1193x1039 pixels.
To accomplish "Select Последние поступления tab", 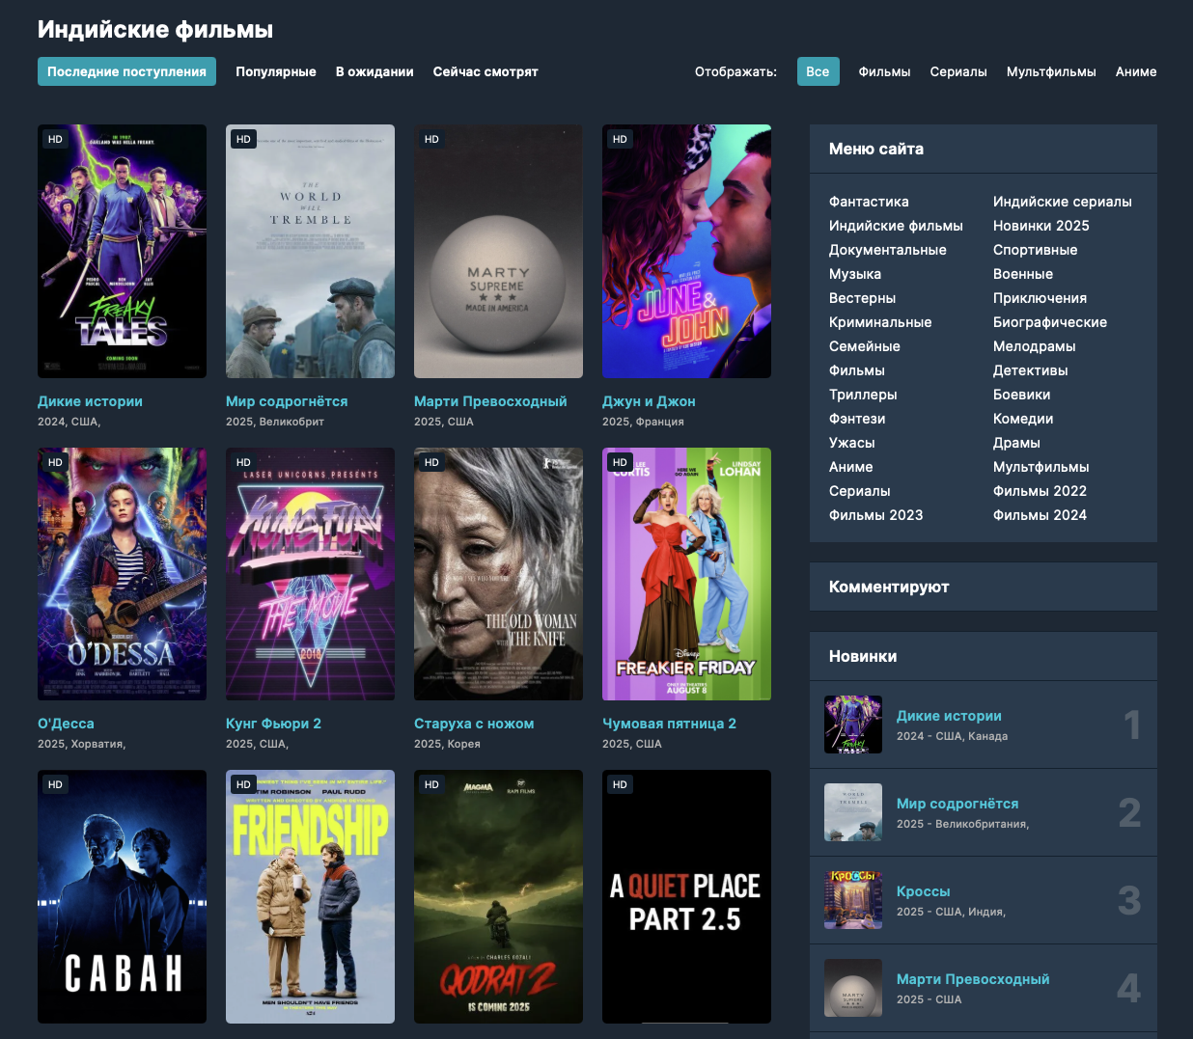I will 126,71.
